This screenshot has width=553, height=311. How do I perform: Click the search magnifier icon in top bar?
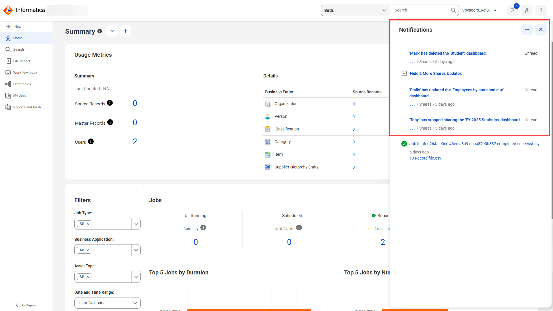[453, 10]
